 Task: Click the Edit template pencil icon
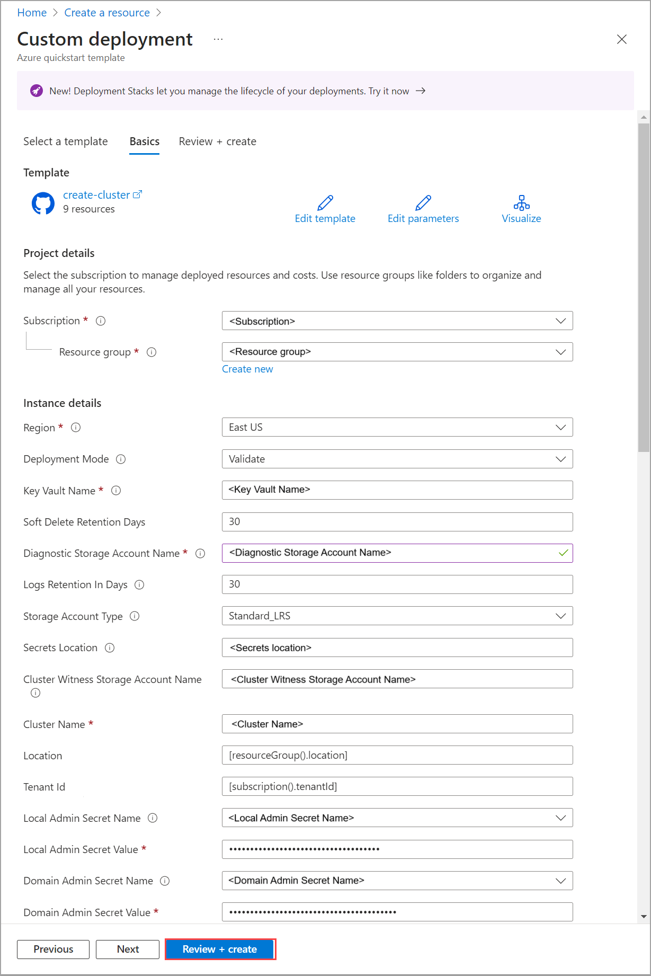325,203
